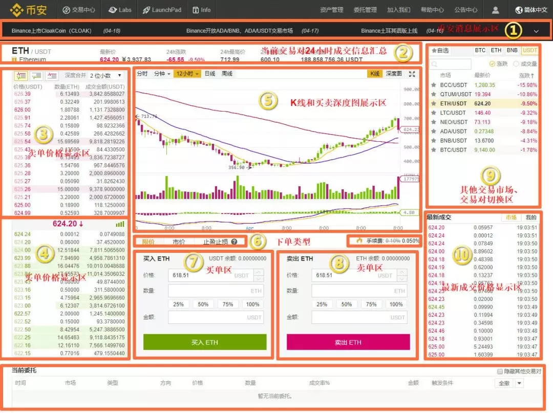Click the signal bars icon beside 624.20
The height and width of the screenshot is (413, 553).
coord(120,224)
